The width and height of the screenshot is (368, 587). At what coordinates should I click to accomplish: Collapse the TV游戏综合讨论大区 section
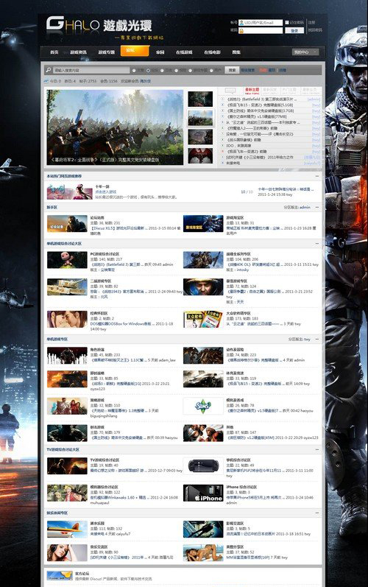click(317, 449)
